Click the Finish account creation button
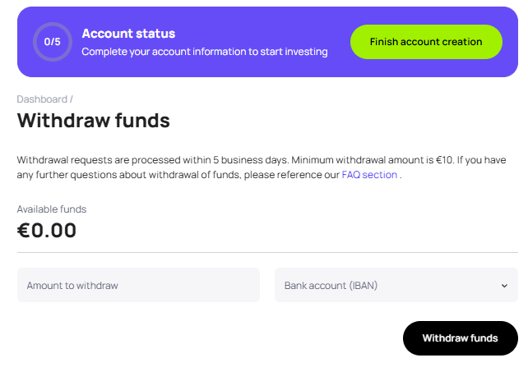The image size is (528, 390). coord(426,42)
